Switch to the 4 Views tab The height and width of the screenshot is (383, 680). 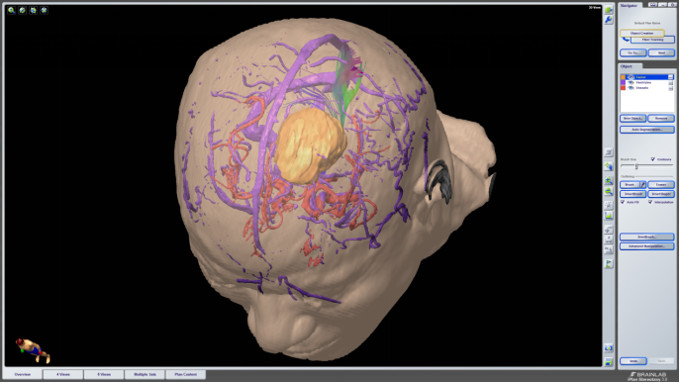(63, 374)
